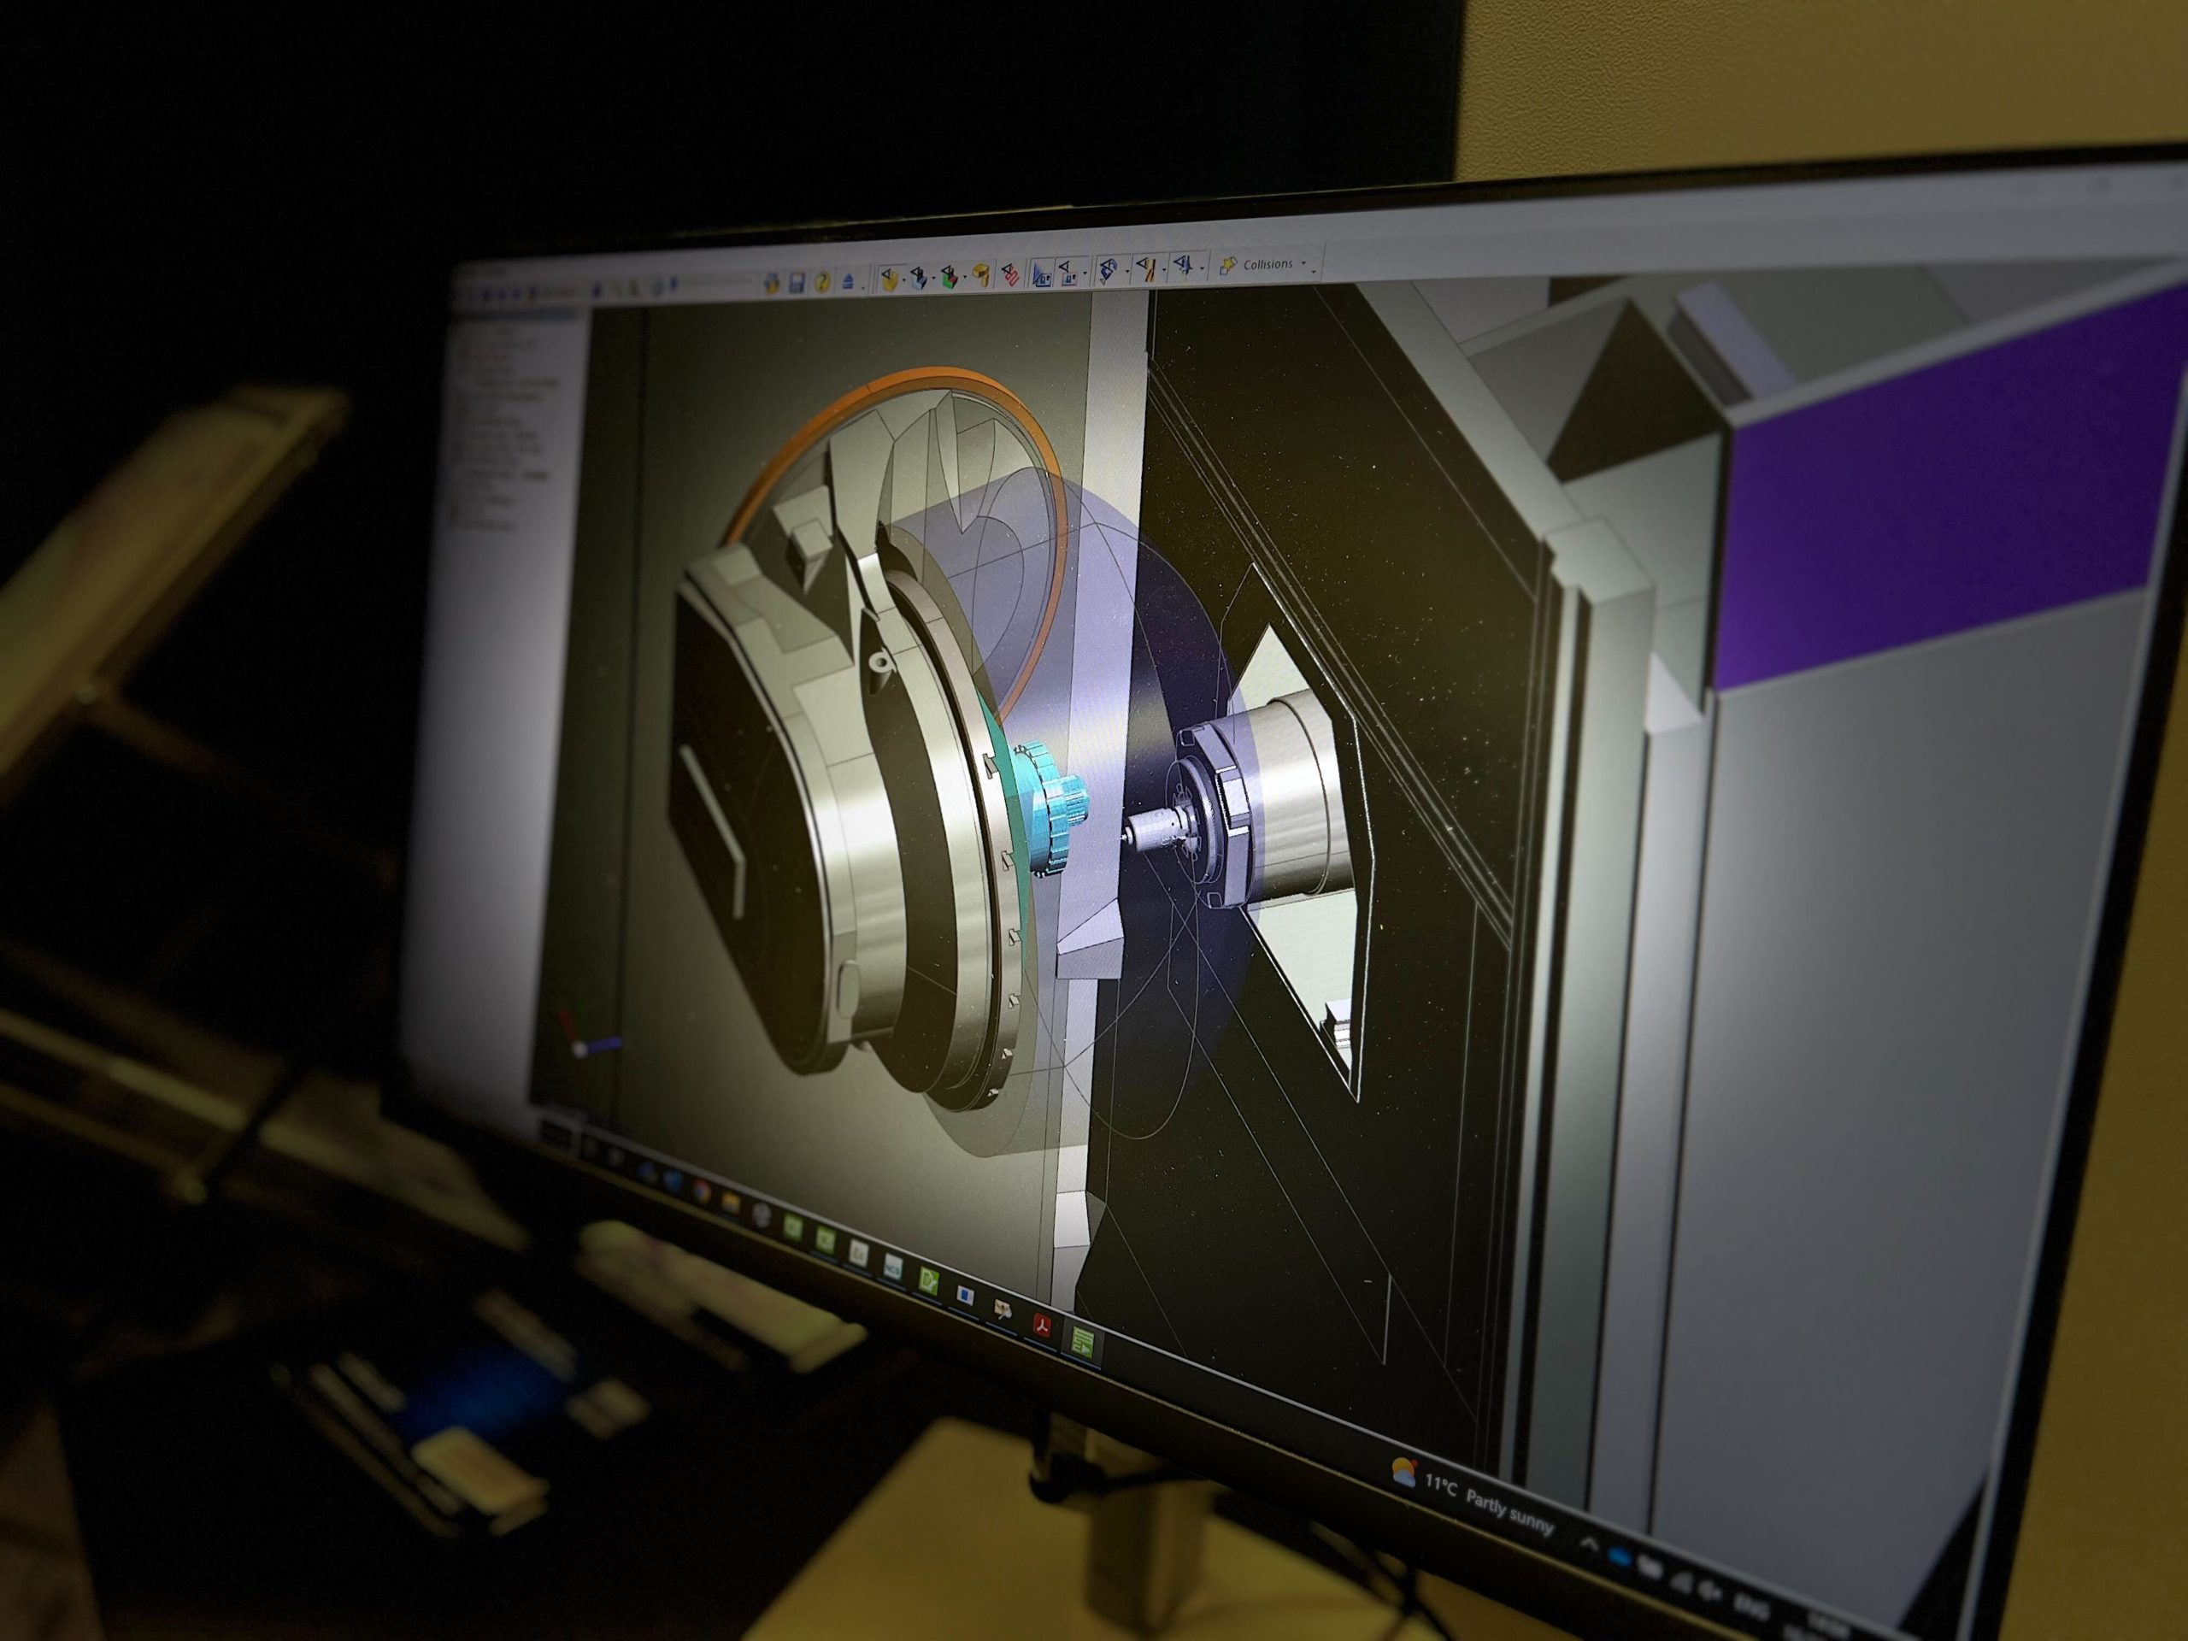This screenshot has height=1641, width=2188.
Task: Click the green and red block icon
Action: tap(950, 280)
